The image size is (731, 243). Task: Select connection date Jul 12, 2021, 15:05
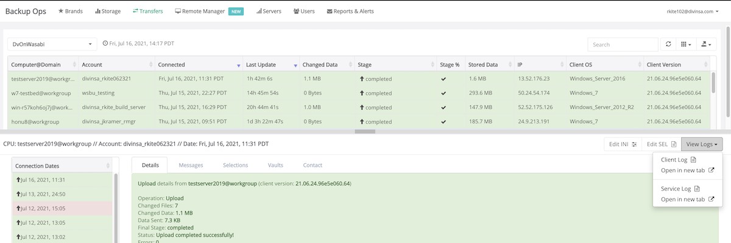pos(62,208)
